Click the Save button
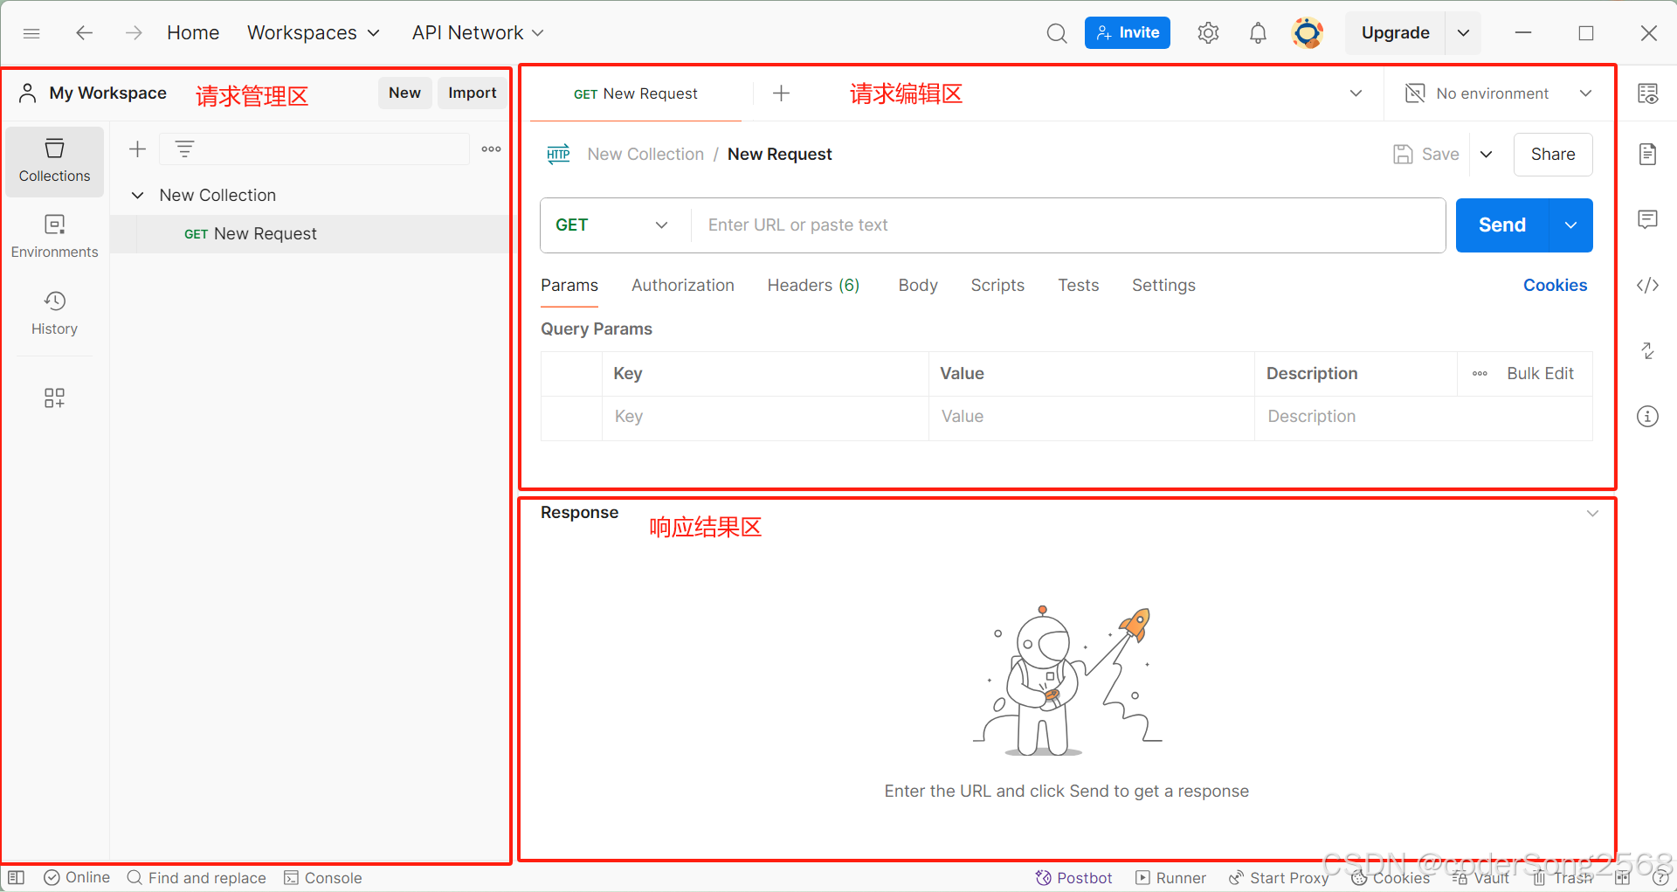 pos(1426,155)
